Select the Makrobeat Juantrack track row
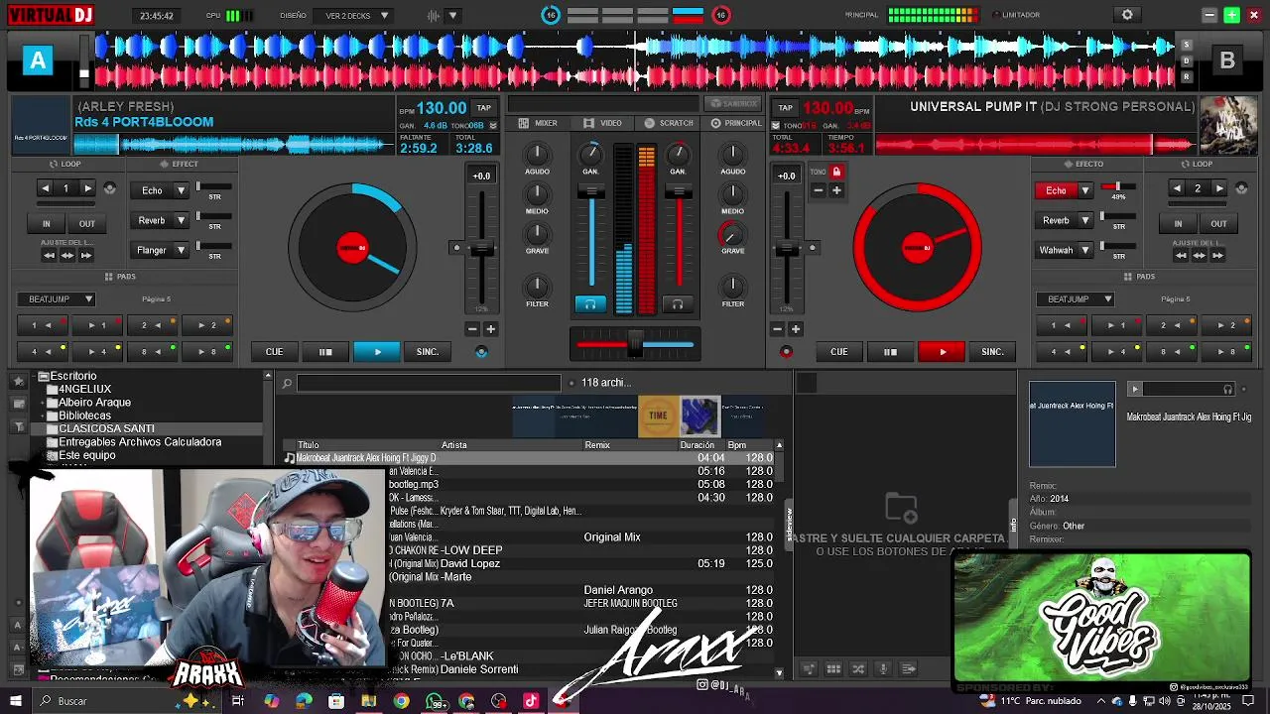Image resolution: width=1270 pixels, height=714 pixels. (x=528, y=458)
